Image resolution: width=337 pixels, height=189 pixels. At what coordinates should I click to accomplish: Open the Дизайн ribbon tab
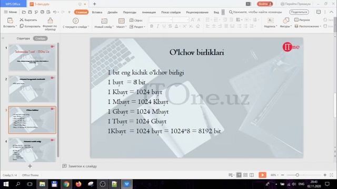click(112, 12)
